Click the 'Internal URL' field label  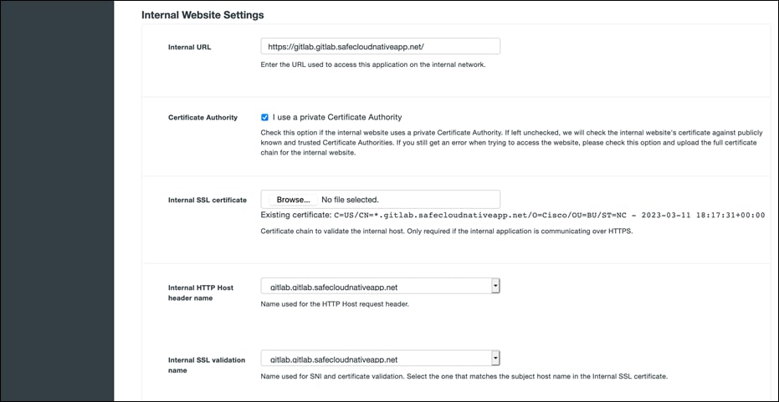click(x=190, y=47)
